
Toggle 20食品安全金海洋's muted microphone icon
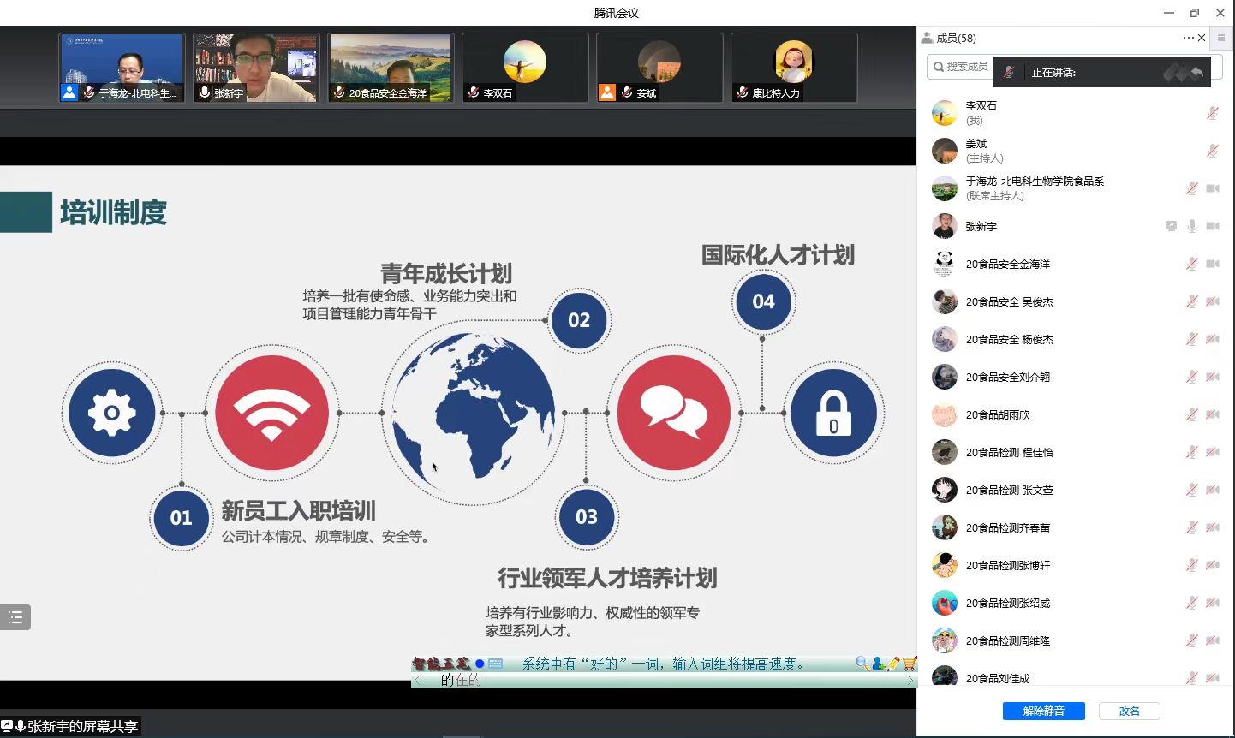pos(1191,264)
